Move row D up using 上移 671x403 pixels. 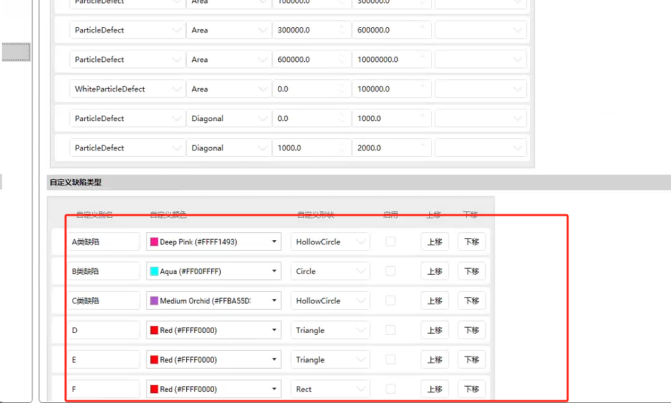[435, 330]
